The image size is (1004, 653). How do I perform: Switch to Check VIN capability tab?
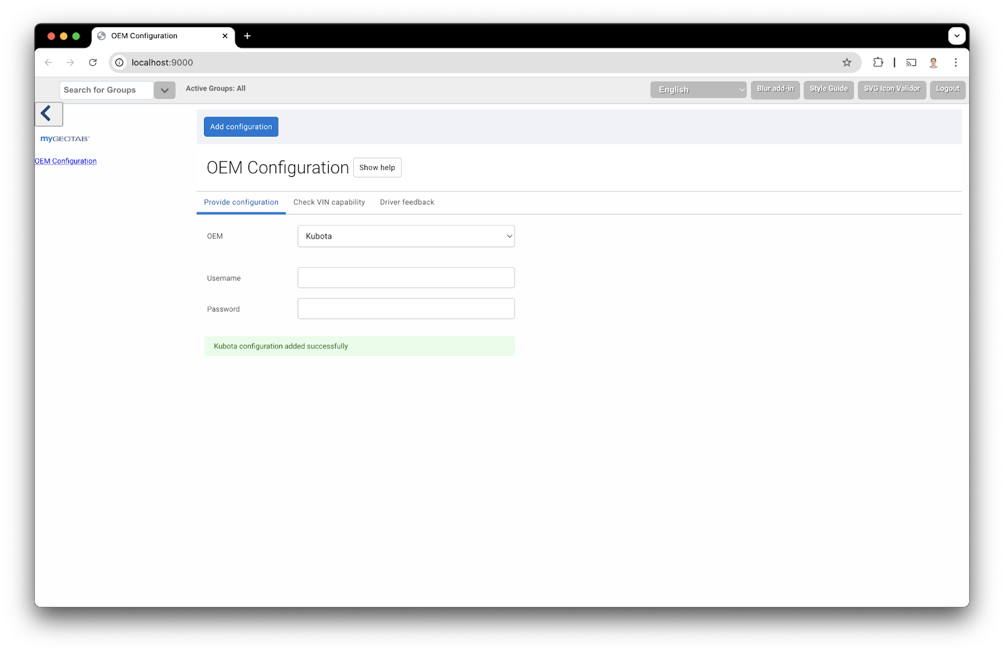(329, 202)
